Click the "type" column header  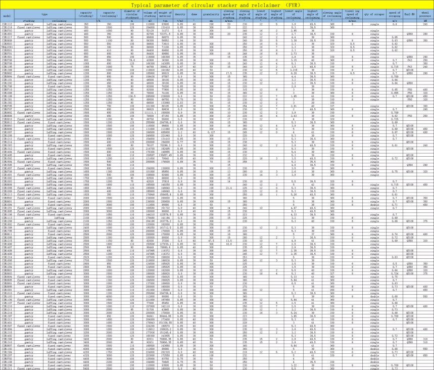point(45,14)
